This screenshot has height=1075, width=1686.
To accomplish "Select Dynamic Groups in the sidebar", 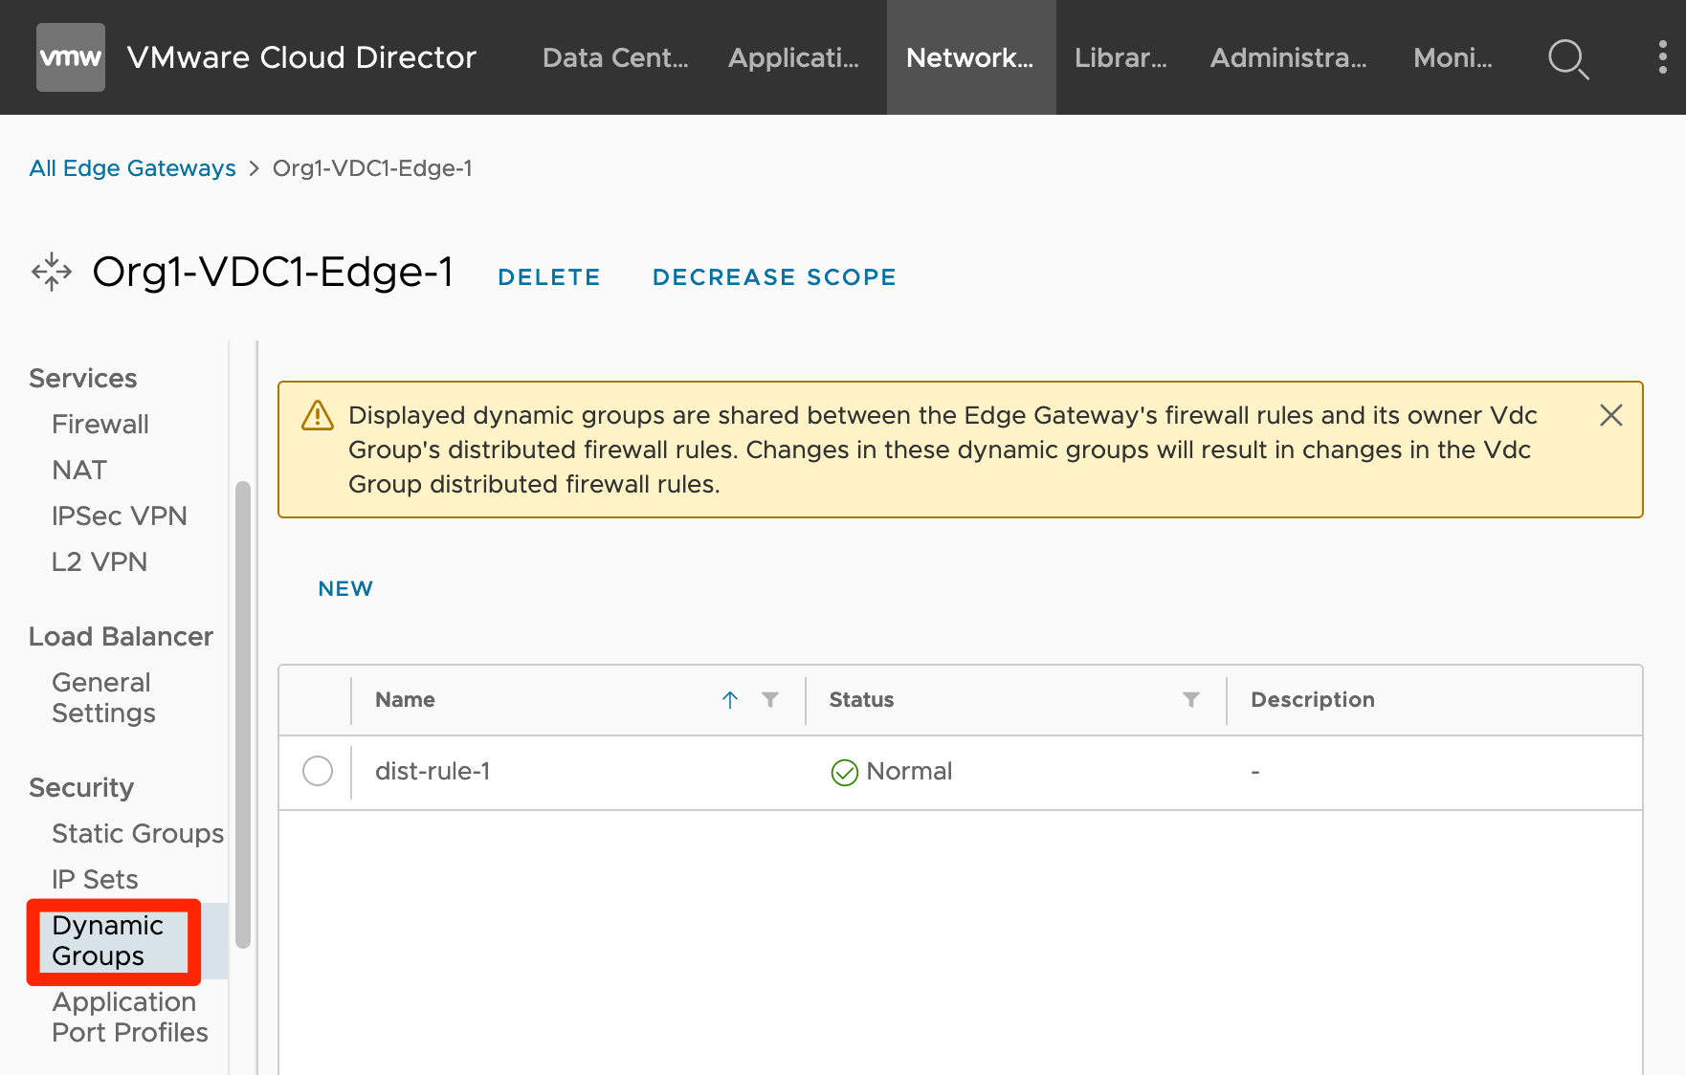I will tap(108, 941).
